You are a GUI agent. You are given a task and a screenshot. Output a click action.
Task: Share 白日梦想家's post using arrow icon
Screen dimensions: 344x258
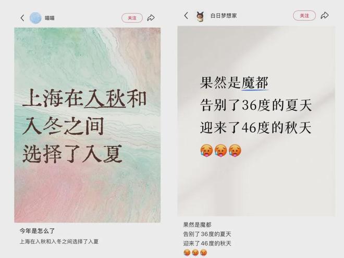(325, 15)
